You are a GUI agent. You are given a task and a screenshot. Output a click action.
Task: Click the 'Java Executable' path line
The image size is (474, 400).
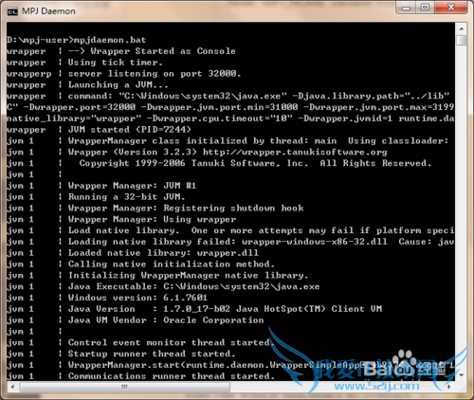pyautogui.click(x=193, y=286)
